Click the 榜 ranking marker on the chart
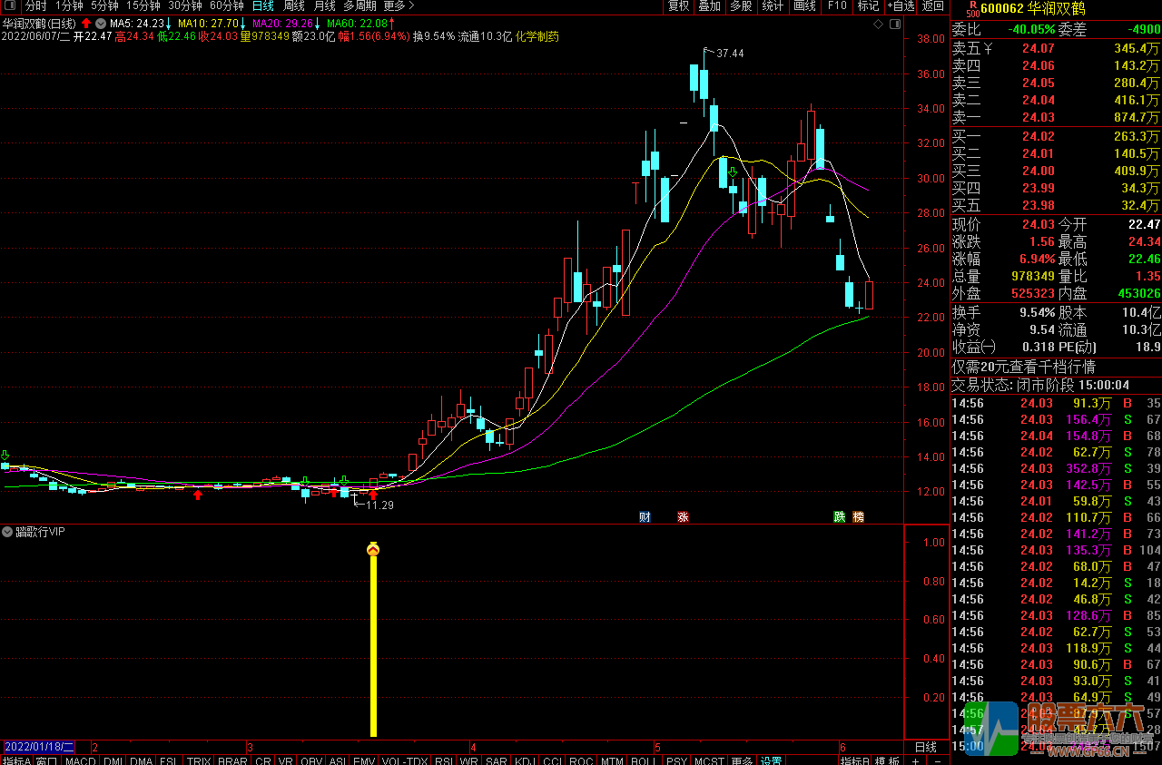The height and width of the screenshot is (765, 1162). 859,517
